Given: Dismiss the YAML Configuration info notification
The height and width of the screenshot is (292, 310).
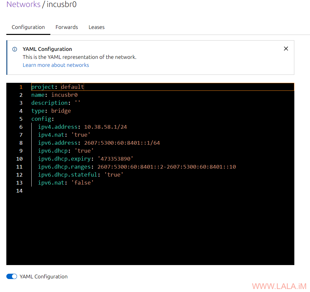Looking at the screenshot, I should [286, 49].
